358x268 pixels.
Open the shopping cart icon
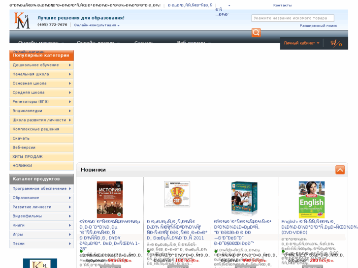336,43
